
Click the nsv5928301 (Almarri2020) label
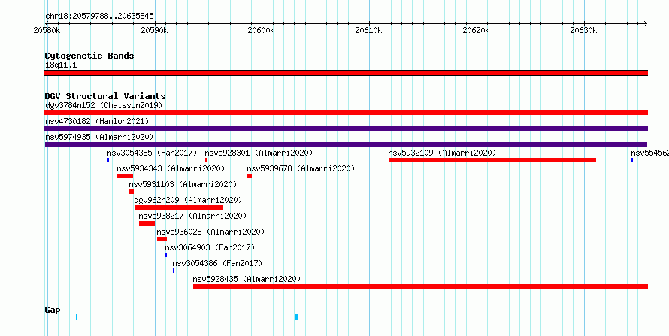click(x=259, y=153)
